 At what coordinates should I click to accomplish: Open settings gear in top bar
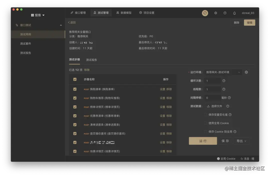(215, 13)
